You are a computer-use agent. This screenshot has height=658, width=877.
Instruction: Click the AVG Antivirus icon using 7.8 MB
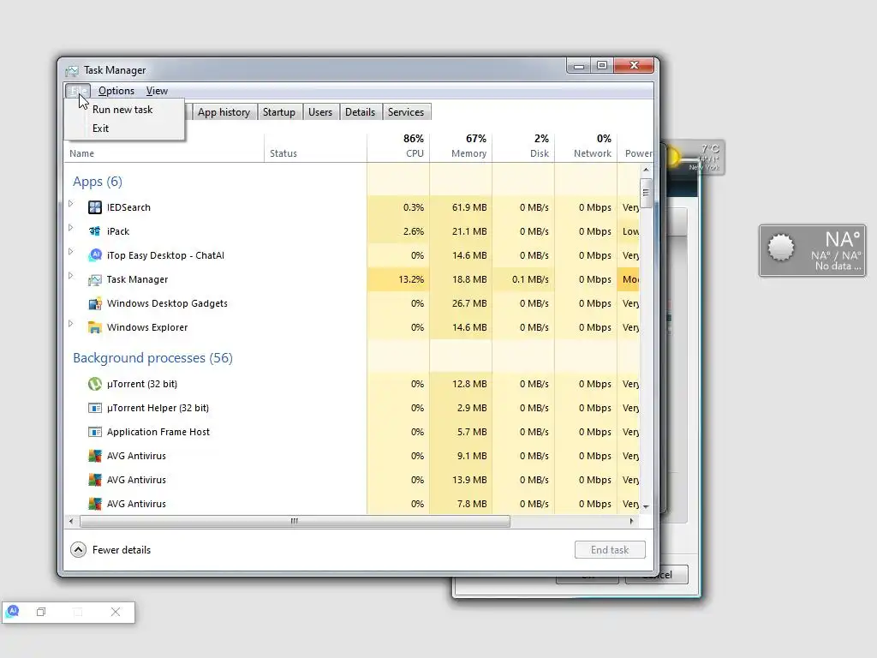pos(95,504)
